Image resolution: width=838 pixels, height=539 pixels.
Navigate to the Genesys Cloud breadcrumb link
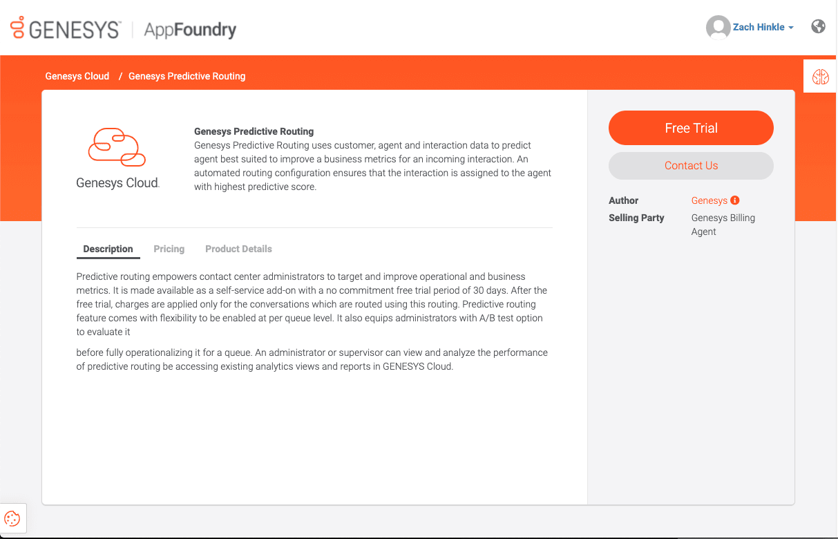(x=77, y=76)
